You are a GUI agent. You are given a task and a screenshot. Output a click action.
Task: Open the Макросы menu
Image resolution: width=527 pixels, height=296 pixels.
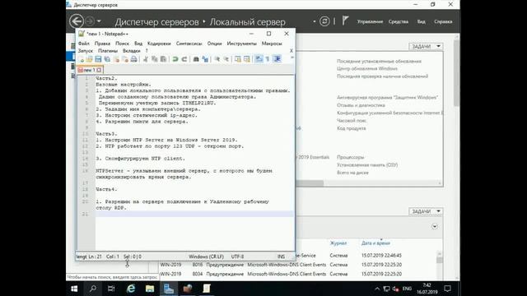(272, 44)
